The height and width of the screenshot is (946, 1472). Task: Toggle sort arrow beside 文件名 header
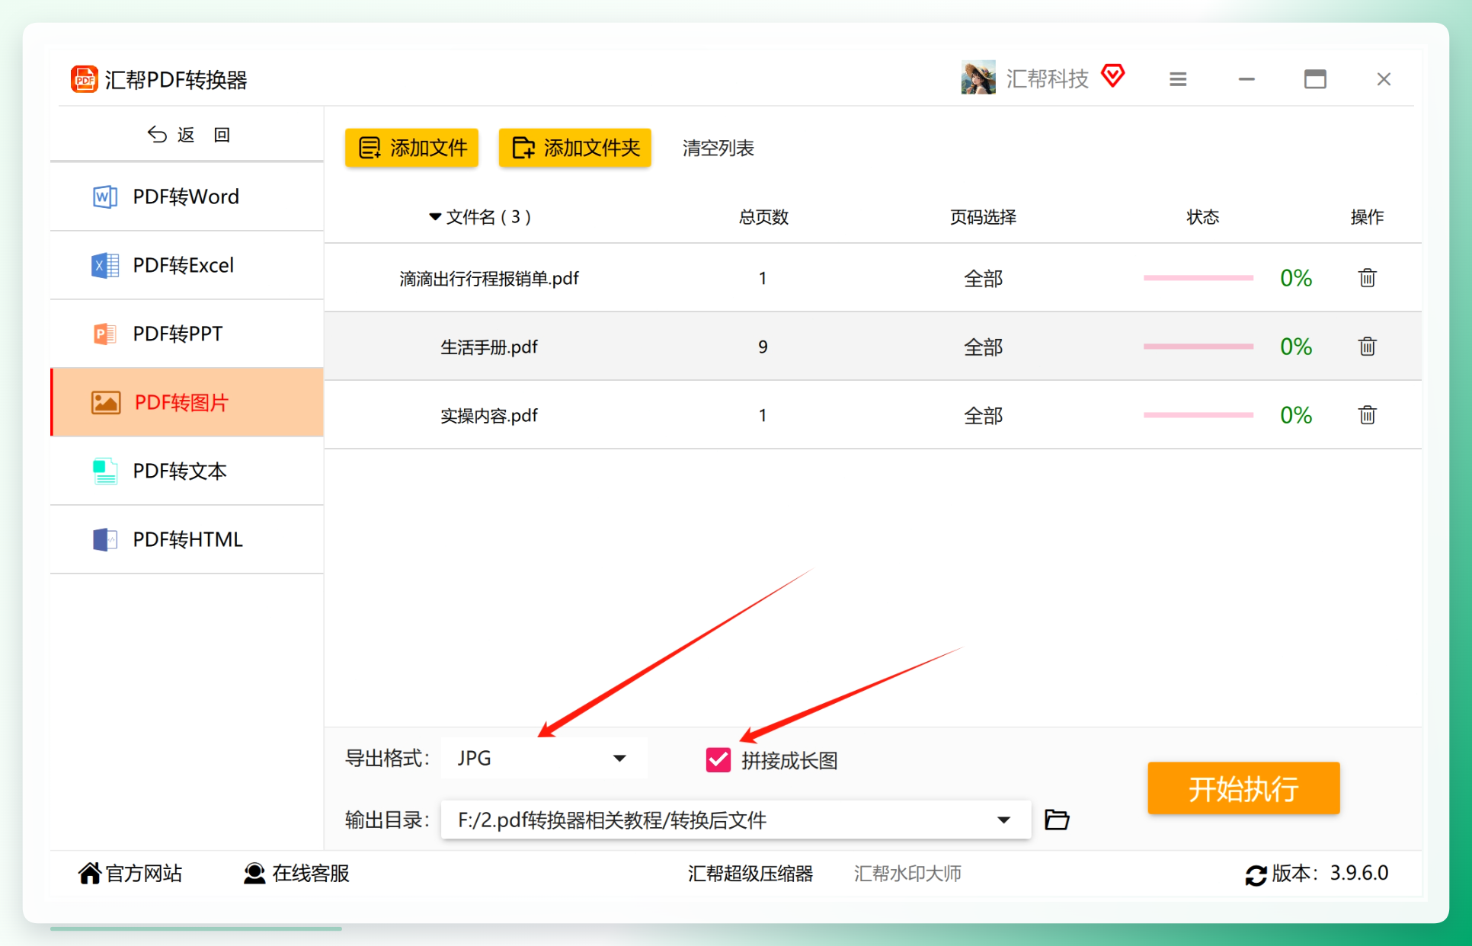435,217
